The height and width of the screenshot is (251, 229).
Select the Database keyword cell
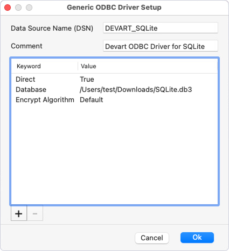pos(31,89)
